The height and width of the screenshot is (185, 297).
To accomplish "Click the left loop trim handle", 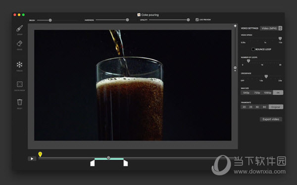I will (x=93, y=163).
